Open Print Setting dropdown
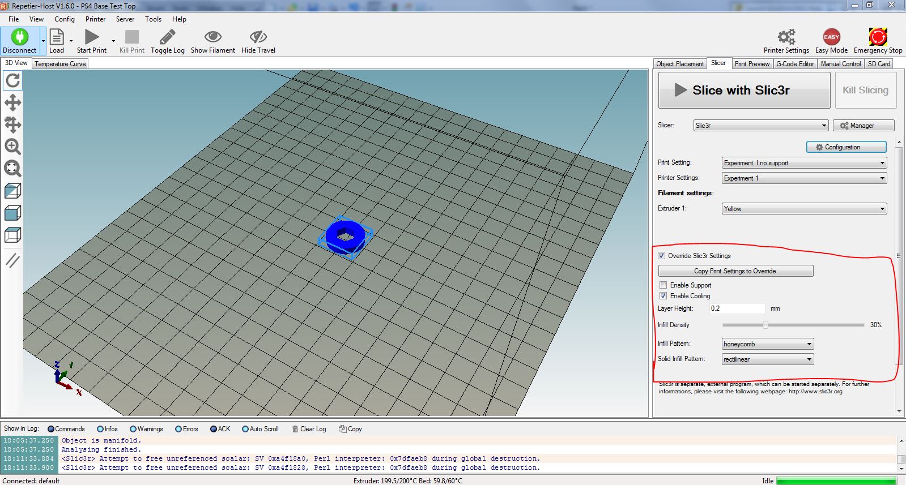Screen dimensions: 906x485 (x=804, y=163)
